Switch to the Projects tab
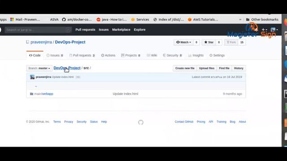This screenshot has width=287, height=161. pyautogui.click(x=130, y=55)
